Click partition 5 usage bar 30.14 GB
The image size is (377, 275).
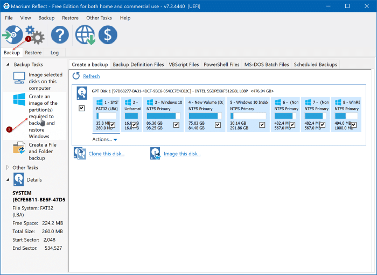pyautogui.click(x=248, y=116)
